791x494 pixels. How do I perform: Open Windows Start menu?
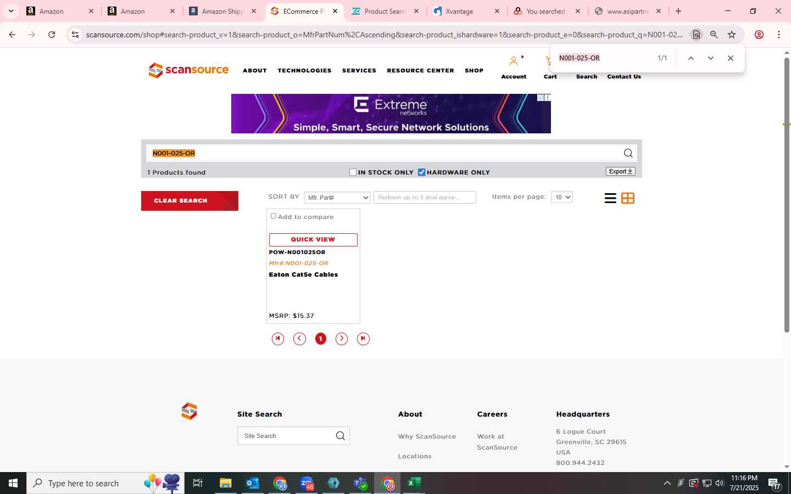click(13, 483)
